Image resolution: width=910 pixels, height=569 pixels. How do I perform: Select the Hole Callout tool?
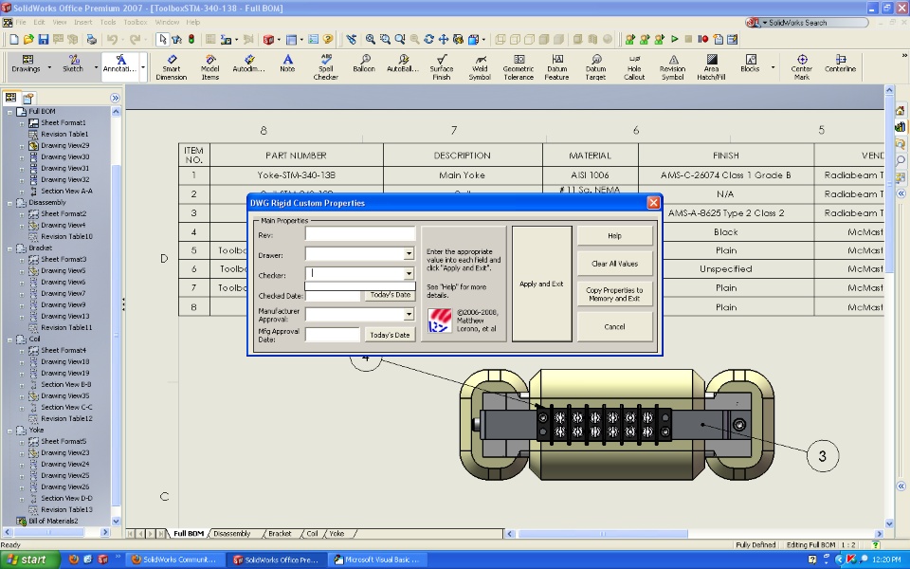(634, 67)
